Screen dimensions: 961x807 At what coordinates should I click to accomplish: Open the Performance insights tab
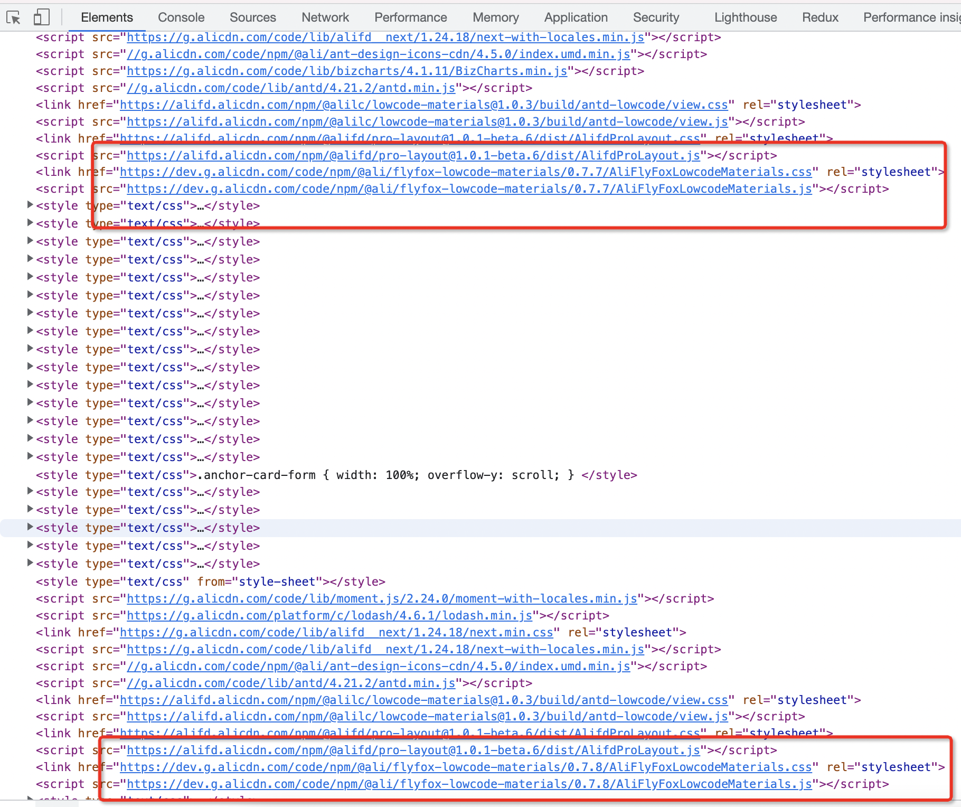(912, 17)
